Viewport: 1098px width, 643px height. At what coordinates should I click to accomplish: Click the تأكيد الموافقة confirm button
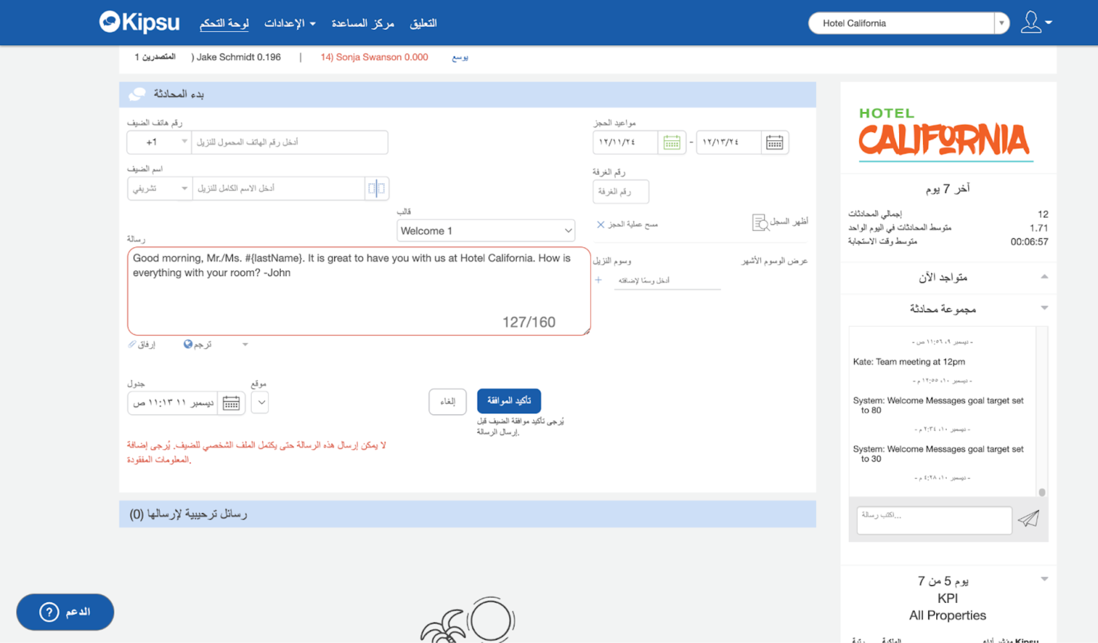point(509,400)
